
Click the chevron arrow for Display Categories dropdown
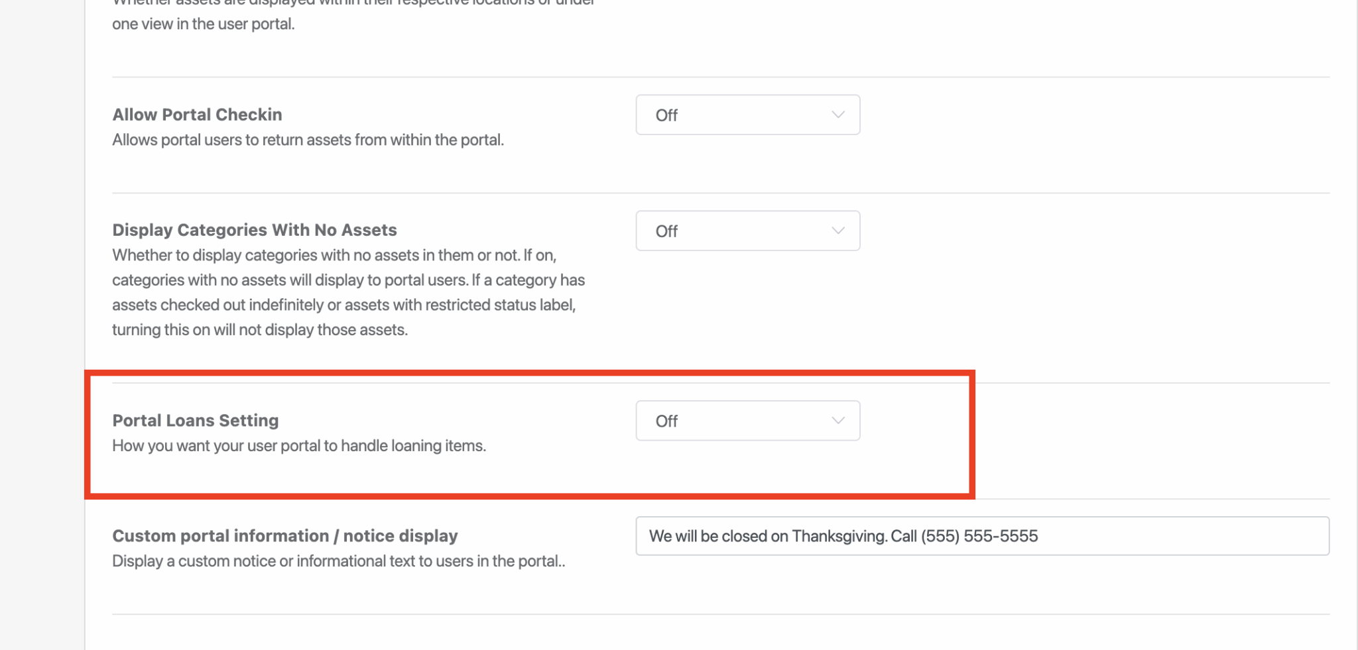point(837,231)
